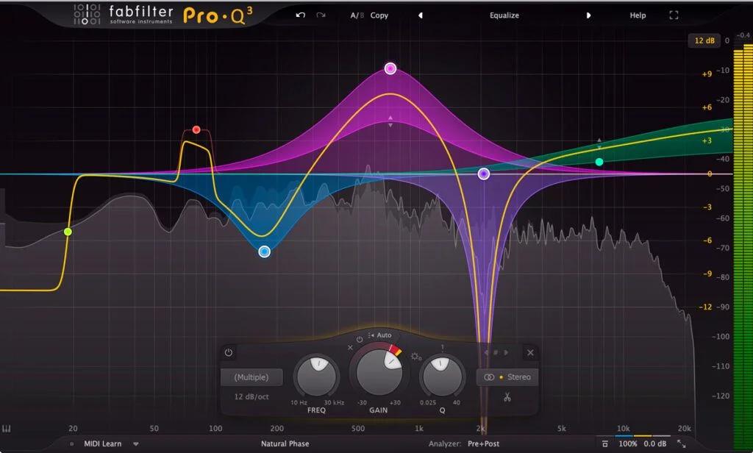Screen dimensions: 753x453
Task: Open the gain-Q interaction gear icon
Action: (x=416, y=357)
